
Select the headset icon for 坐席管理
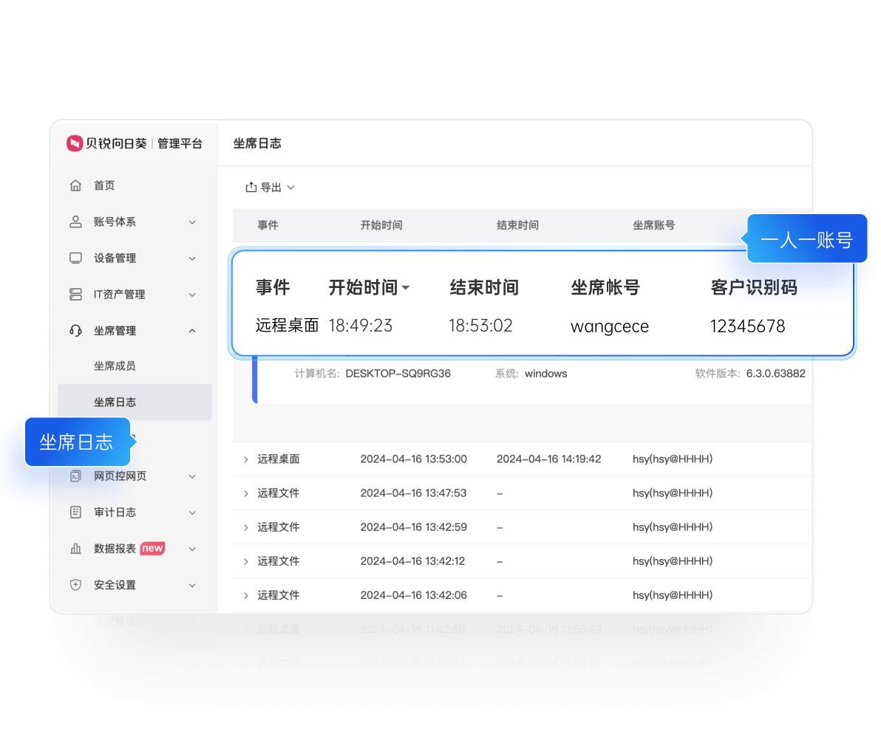[75, 330]
